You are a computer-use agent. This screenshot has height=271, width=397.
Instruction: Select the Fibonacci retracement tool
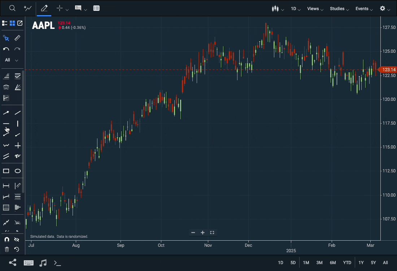6,76
